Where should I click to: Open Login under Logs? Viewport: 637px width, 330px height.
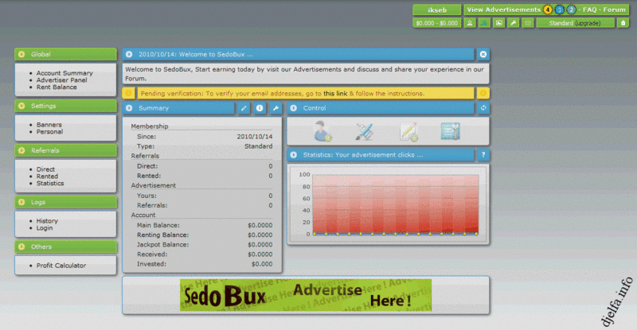coord(45,227)
